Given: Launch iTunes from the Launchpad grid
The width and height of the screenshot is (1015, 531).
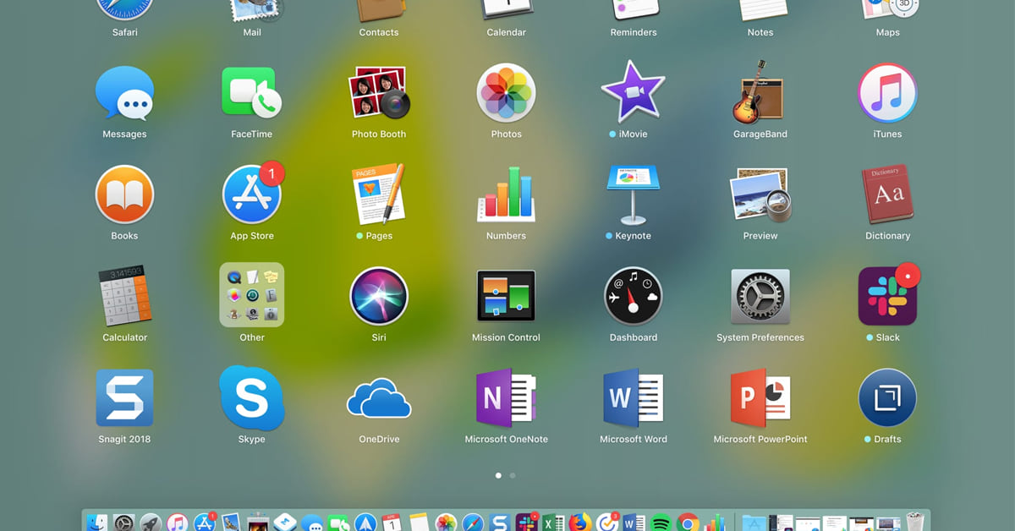Looking at the screenshot, I should [887, 93].
